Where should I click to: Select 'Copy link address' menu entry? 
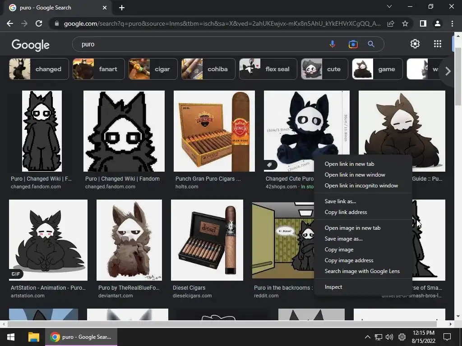[363, 212]
